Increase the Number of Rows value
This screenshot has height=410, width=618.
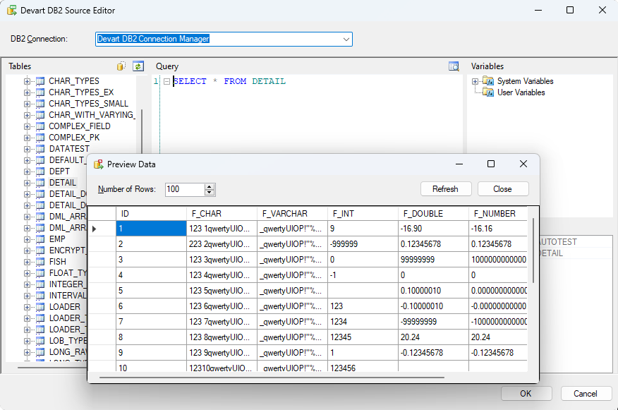[x=210, y=186]
